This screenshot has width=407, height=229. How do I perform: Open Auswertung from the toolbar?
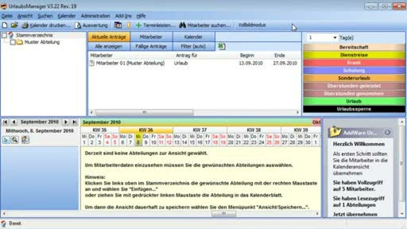click(91, 25)
